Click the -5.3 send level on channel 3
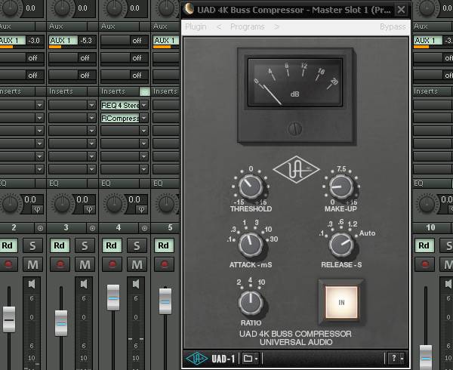 (86, 41)
